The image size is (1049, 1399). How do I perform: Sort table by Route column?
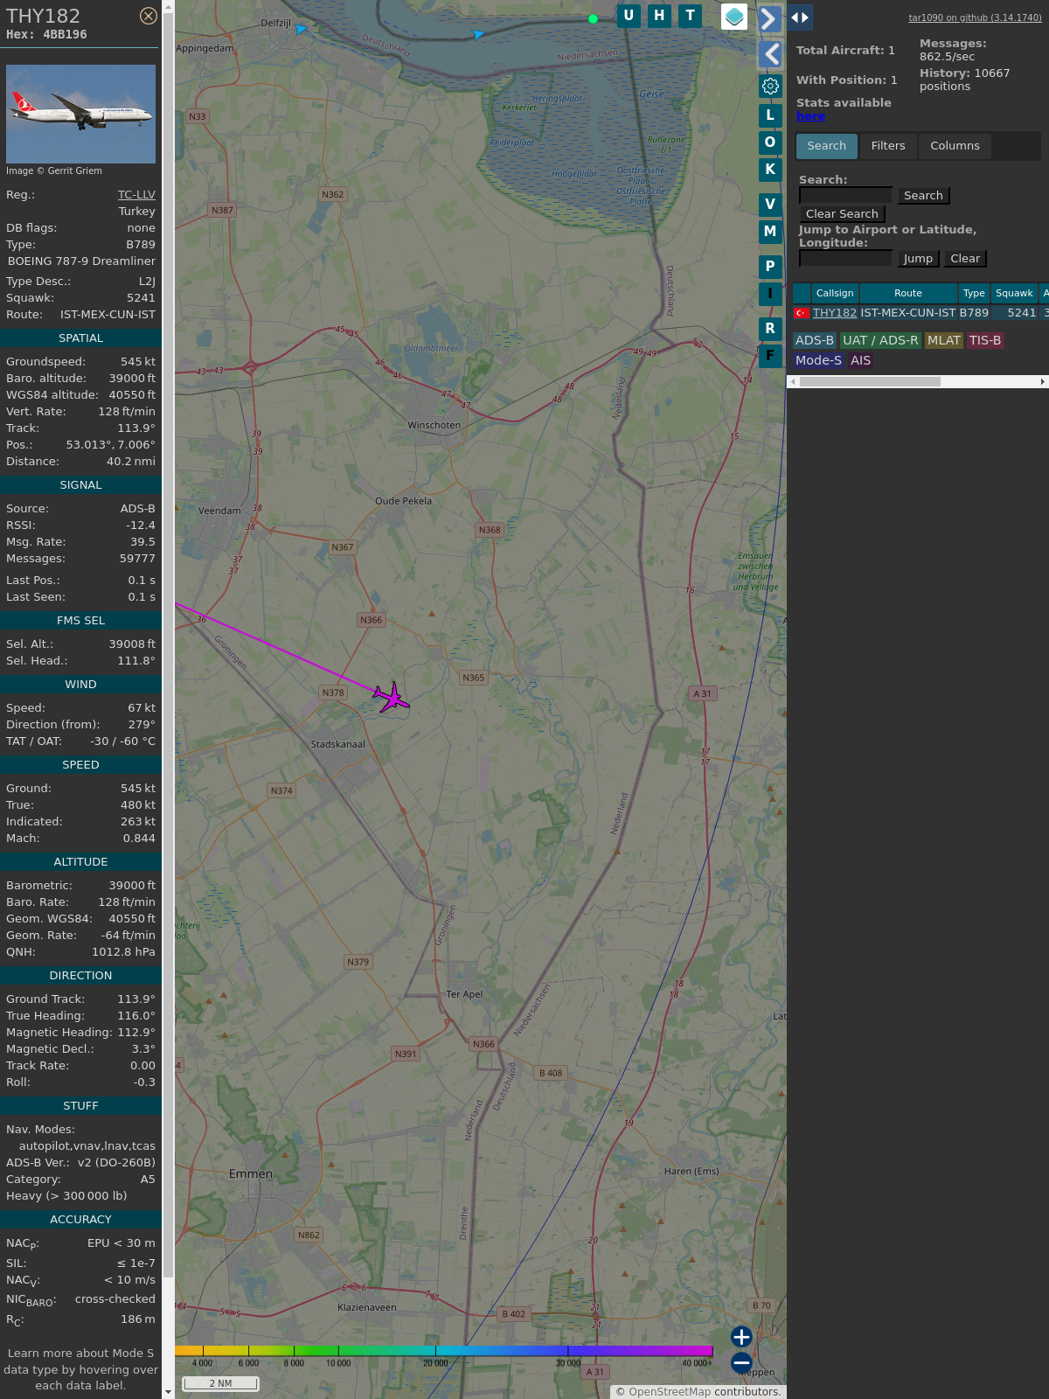click(908, 294)
